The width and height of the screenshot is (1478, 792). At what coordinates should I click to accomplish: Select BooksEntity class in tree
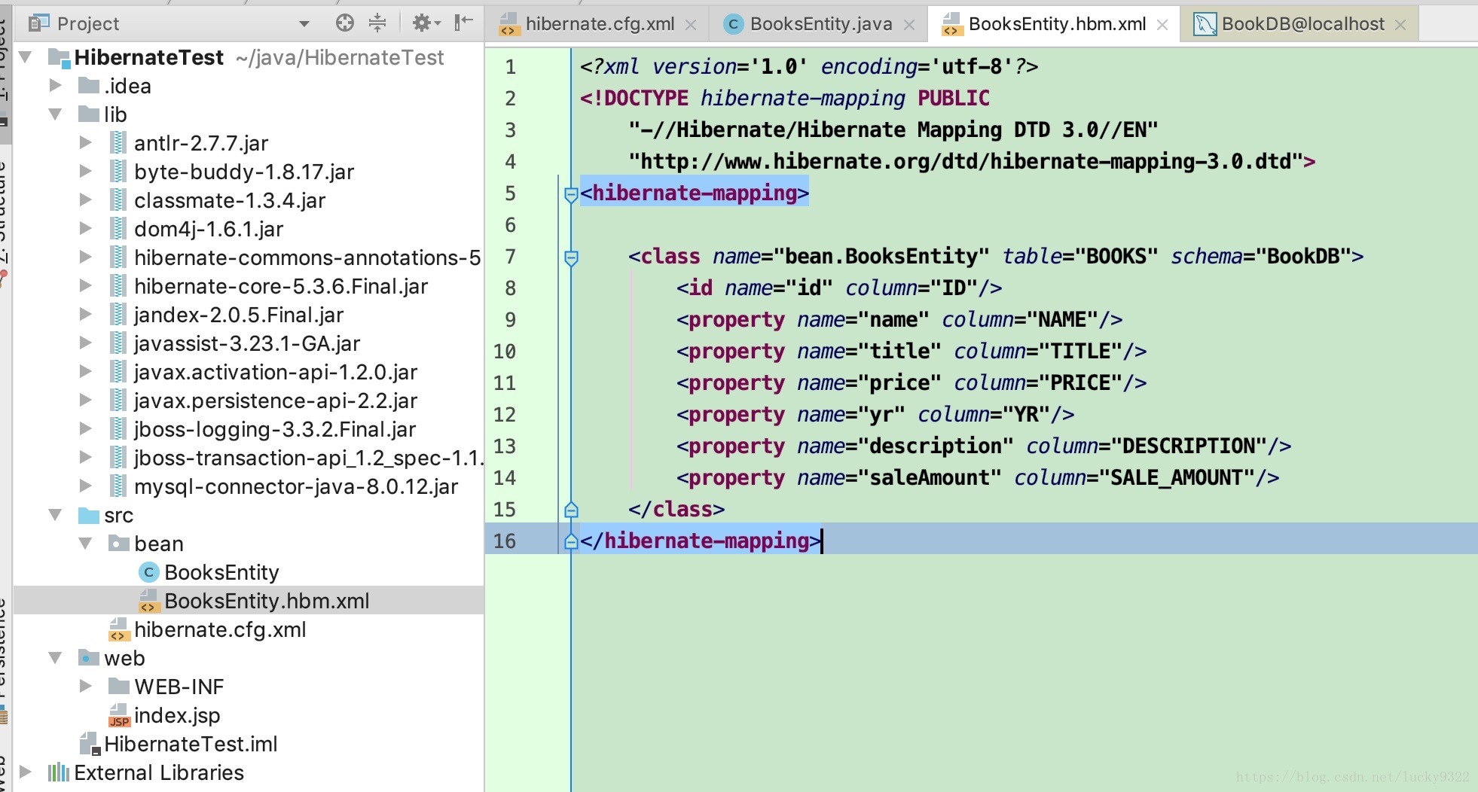221,572
